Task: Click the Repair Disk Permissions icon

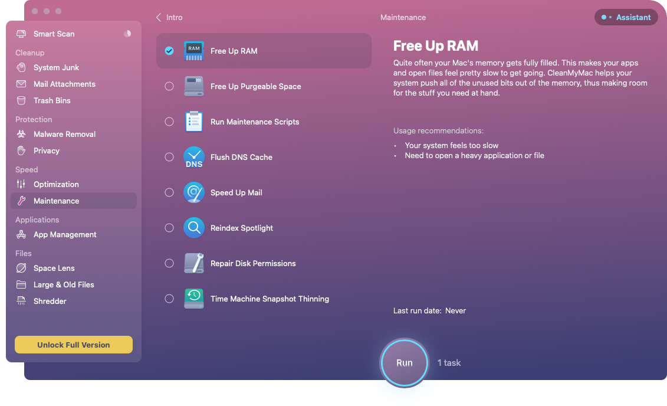Action: (x=194, y=263)
